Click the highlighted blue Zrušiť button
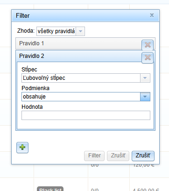 143,156
